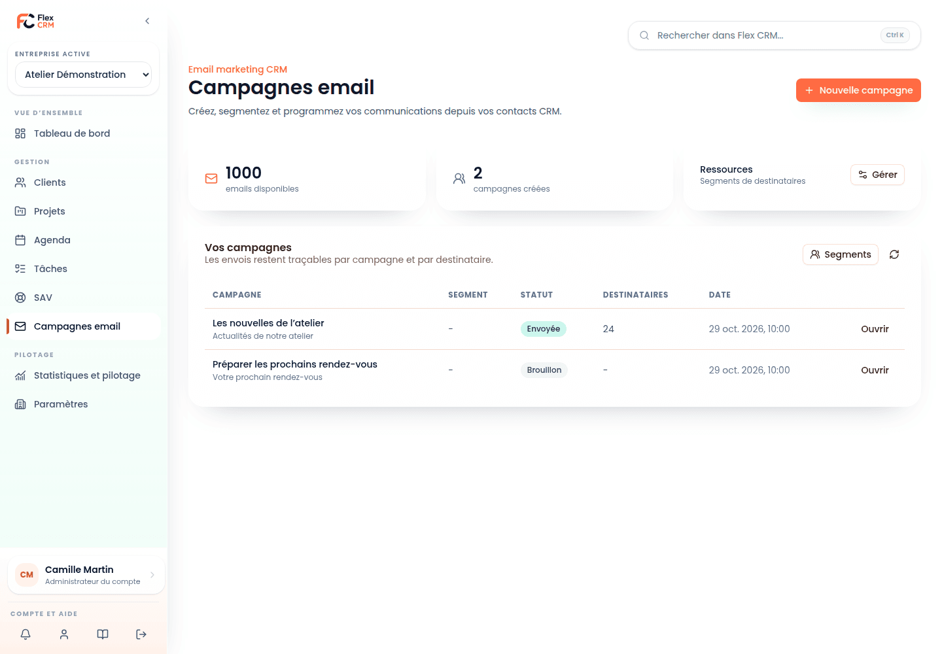Screen dimensions: 942x654
Task: Click campaign name Préparer les prochains rendez-vous
Action: (295, 364)
